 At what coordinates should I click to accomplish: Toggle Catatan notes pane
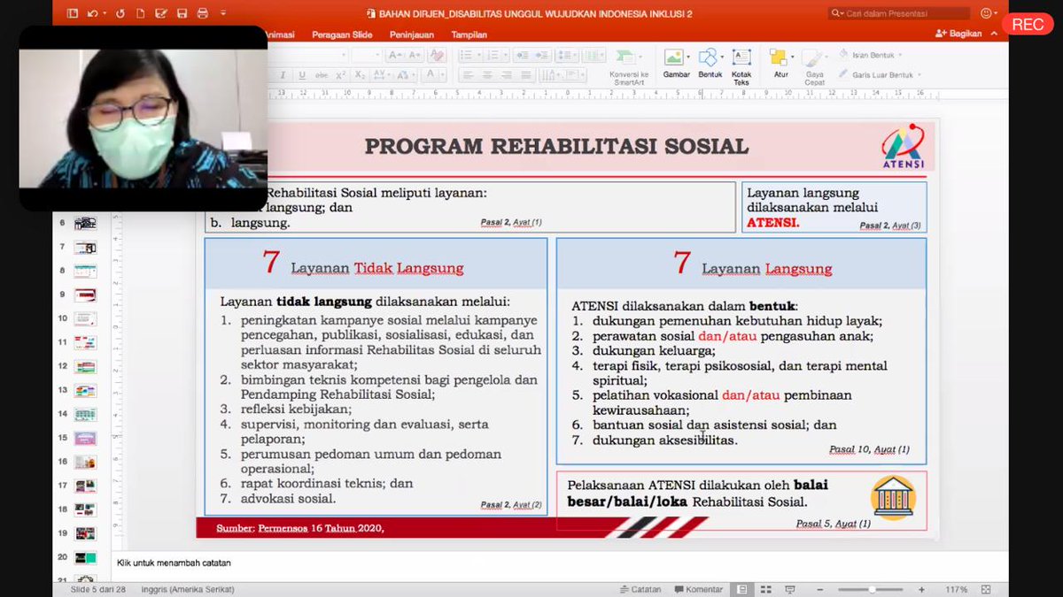click(x=640, y=589)
